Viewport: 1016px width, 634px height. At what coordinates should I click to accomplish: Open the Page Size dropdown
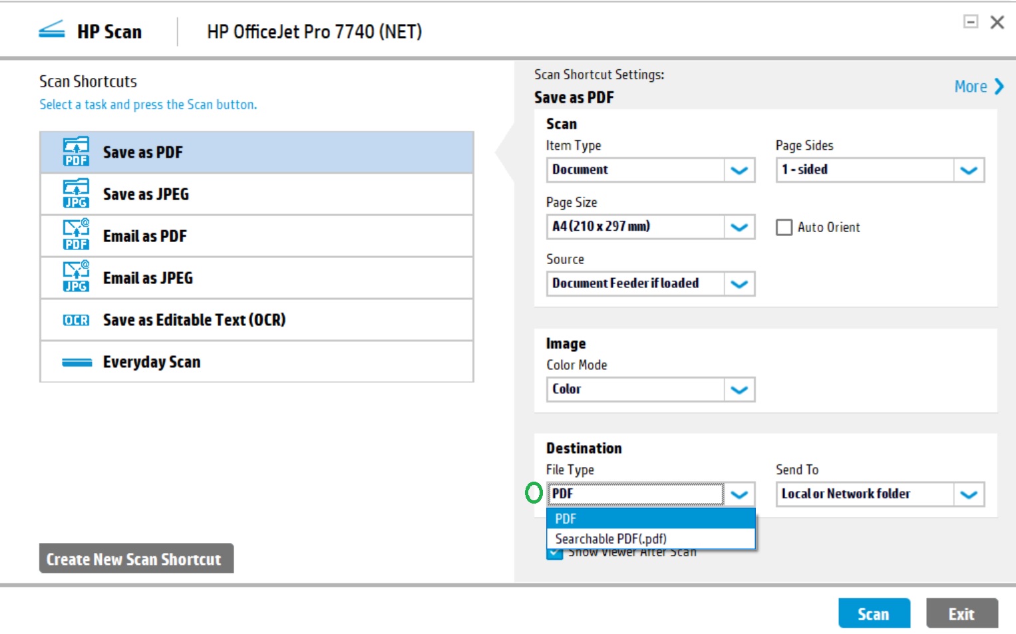(740, 227)
